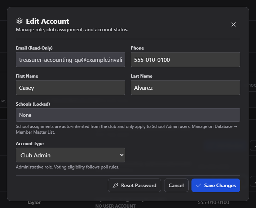Click the First Name field containing Casey

[70, 88]
